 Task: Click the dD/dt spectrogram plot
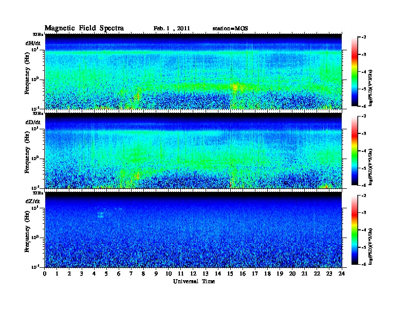pyautogui.click(x=193, y=150)
